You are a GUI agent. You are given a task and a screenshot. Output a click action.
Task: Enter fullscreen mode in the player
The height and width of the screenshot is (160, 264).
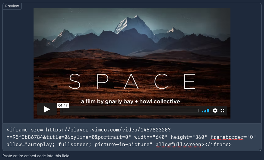coord(222,111)
